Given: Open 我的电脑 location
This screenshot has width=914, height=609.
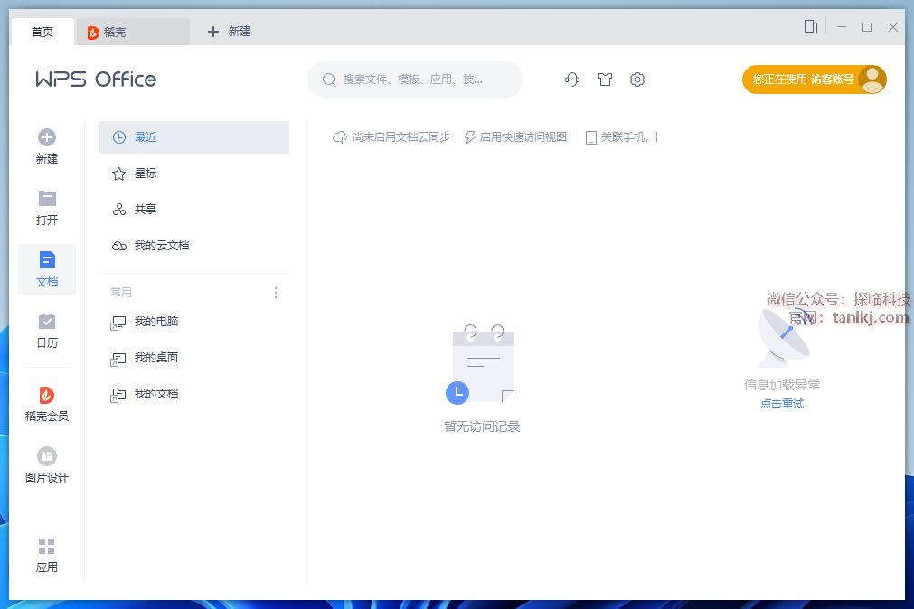Looking at the screenshot, I should pyautogui.click(x=194, y=322).
